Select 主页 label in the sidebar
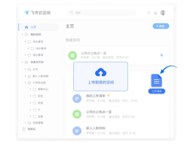Viewport: 188px width, 147px height. click(33, 27)
